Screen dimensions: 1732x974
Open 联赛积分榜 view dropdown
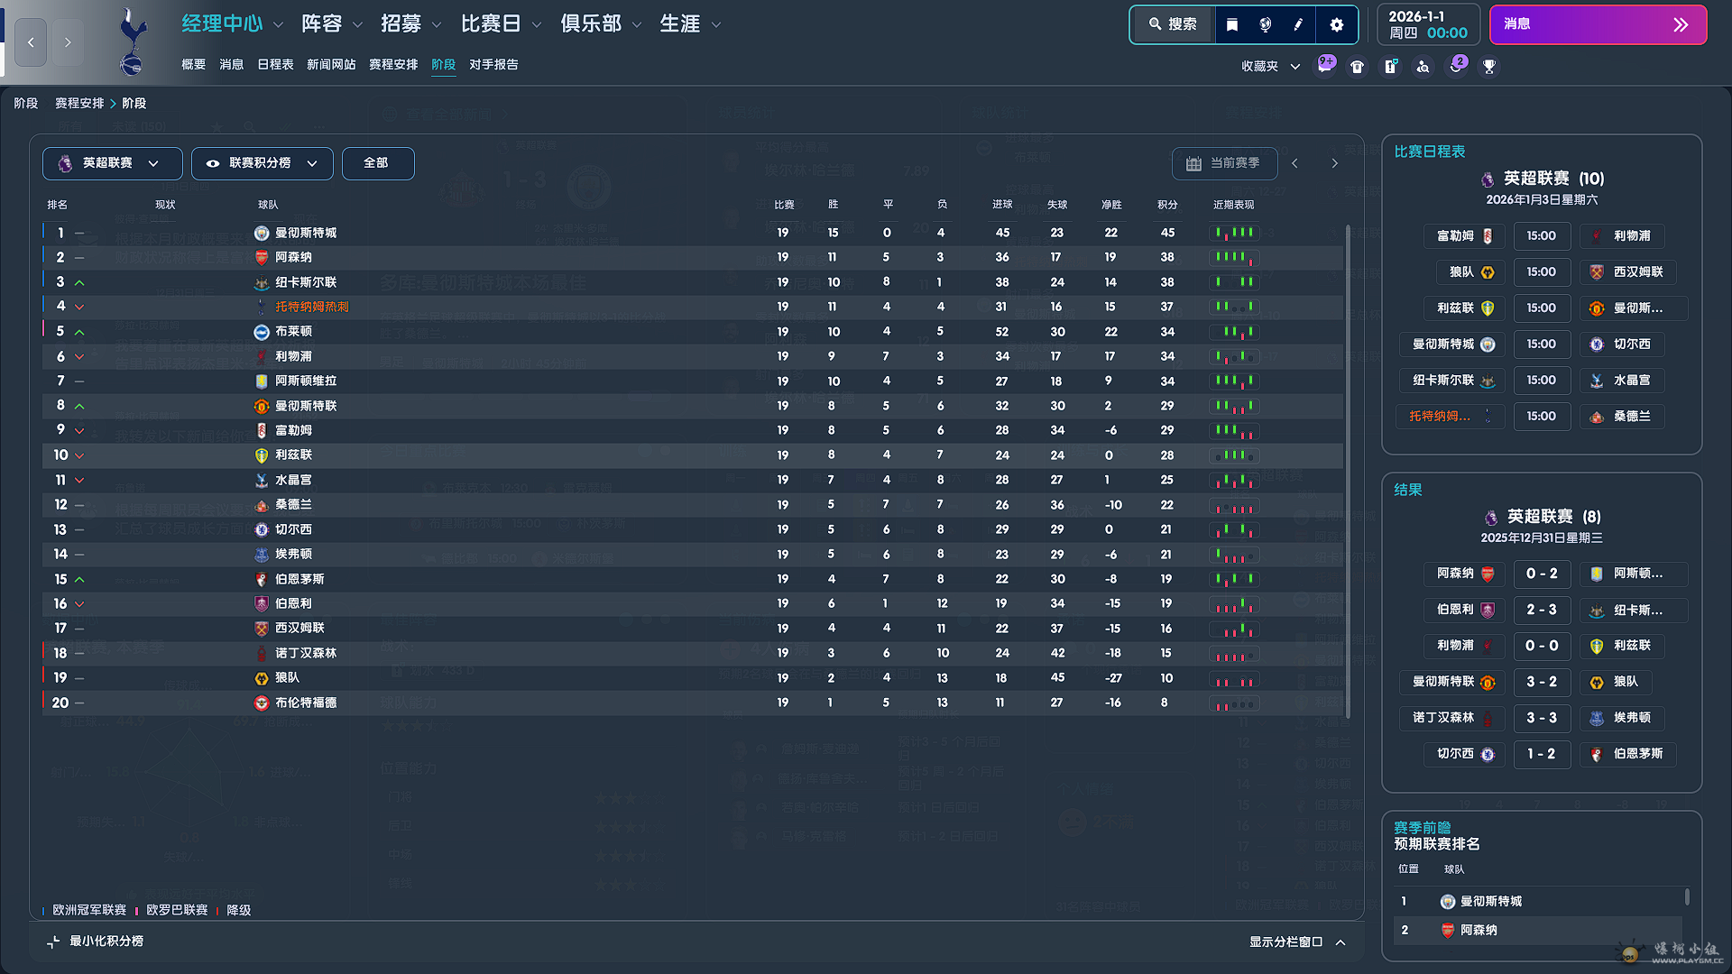pos(263,163)
